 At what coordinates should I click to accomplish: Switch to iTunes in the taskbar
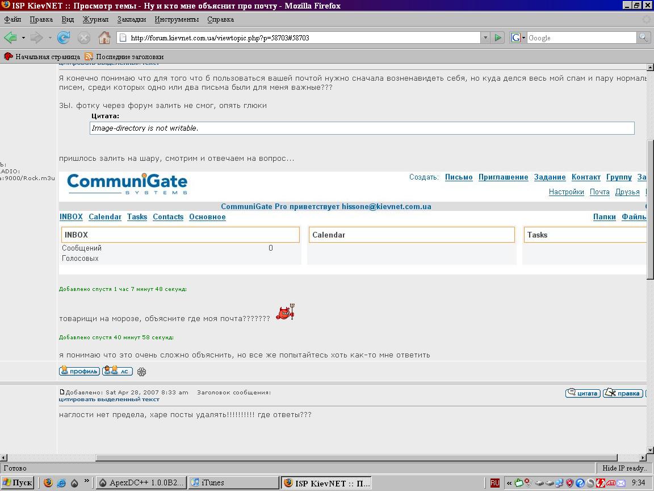point(233,482)
